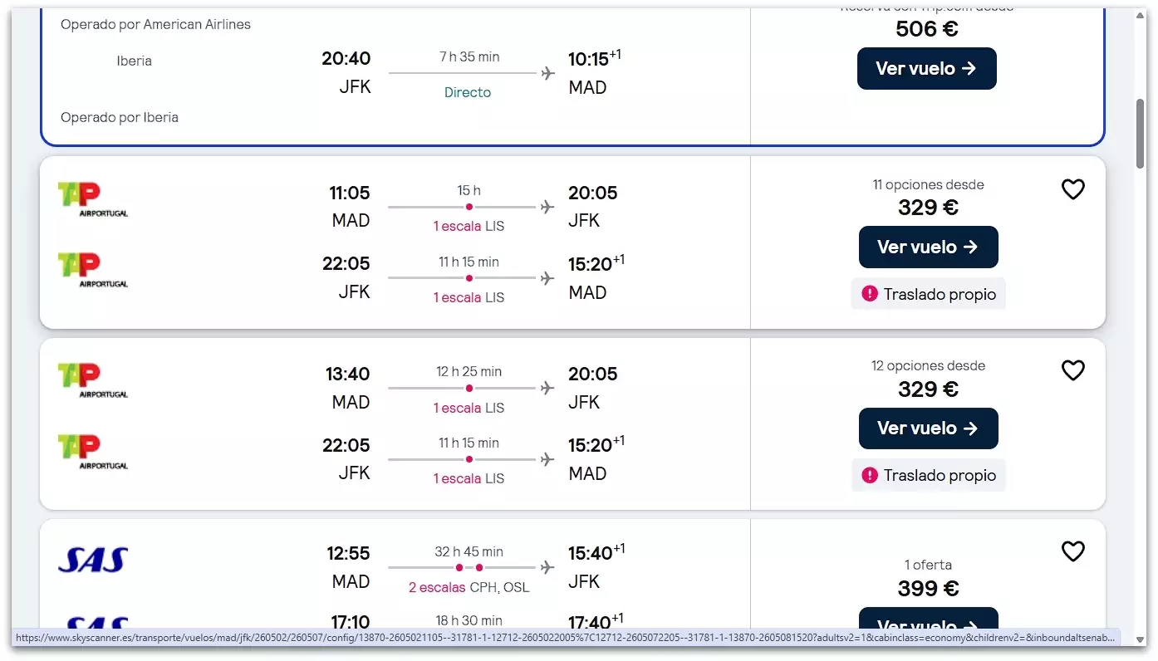Viewport: 1158px width, 661px height.
Task: Click Ver vuelo for 506 € Iberia flight
Action: pos(926,69)
